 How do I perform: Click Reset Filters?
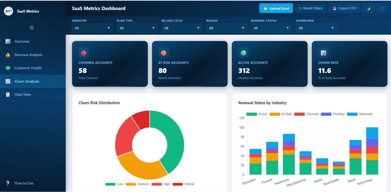point(310,8)
